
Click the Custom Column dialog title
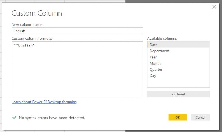[x=37, y=13]
